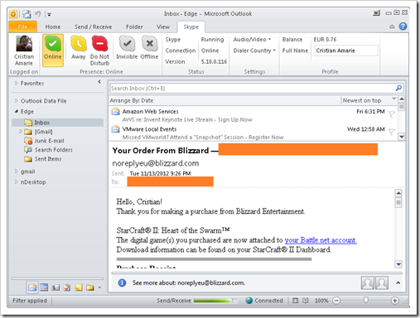Click the second contact photo placeholder

tap(382, 282)
